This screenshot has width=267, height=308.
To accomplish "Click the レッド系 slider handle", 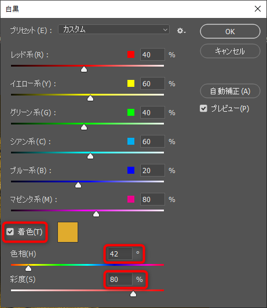I will click(x=84, y=69).
